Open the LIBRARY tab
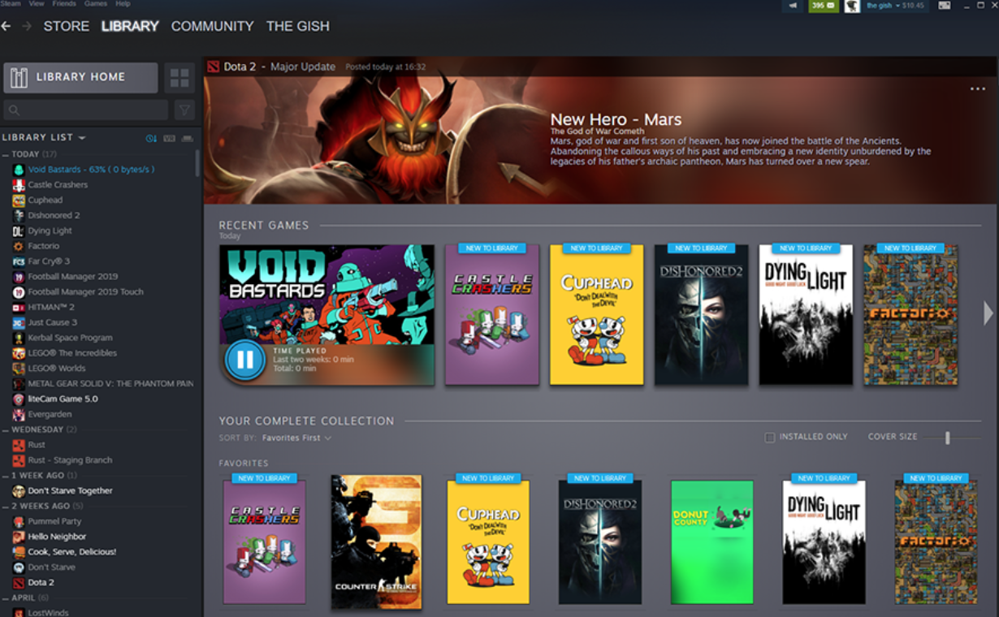 click(x=130, y=26)
